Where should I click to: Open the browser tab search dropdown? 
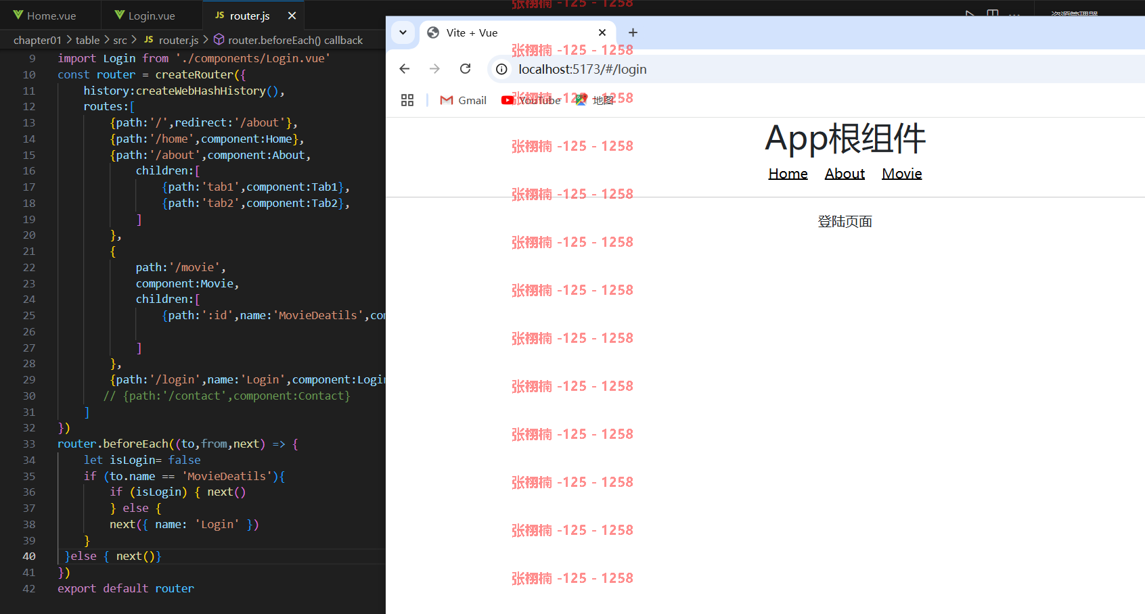[x=403, y=32]
